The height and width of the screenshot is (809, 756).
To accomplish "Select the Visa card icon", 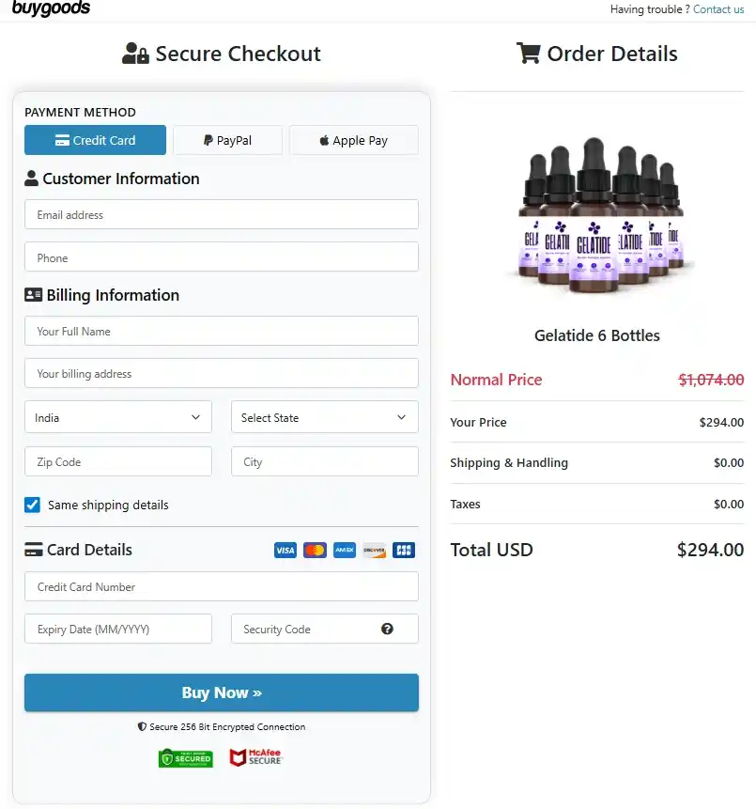I will [x=285, y=550].
